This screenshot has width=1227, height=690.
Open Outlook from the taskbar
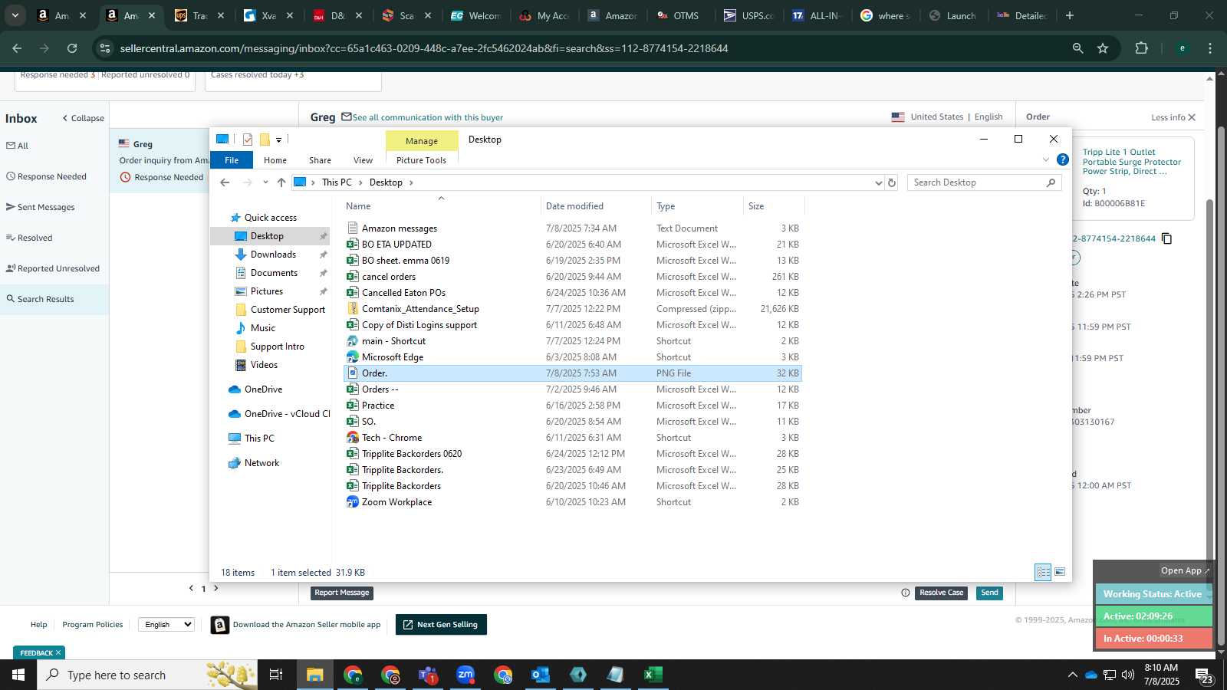pos(541,675)
